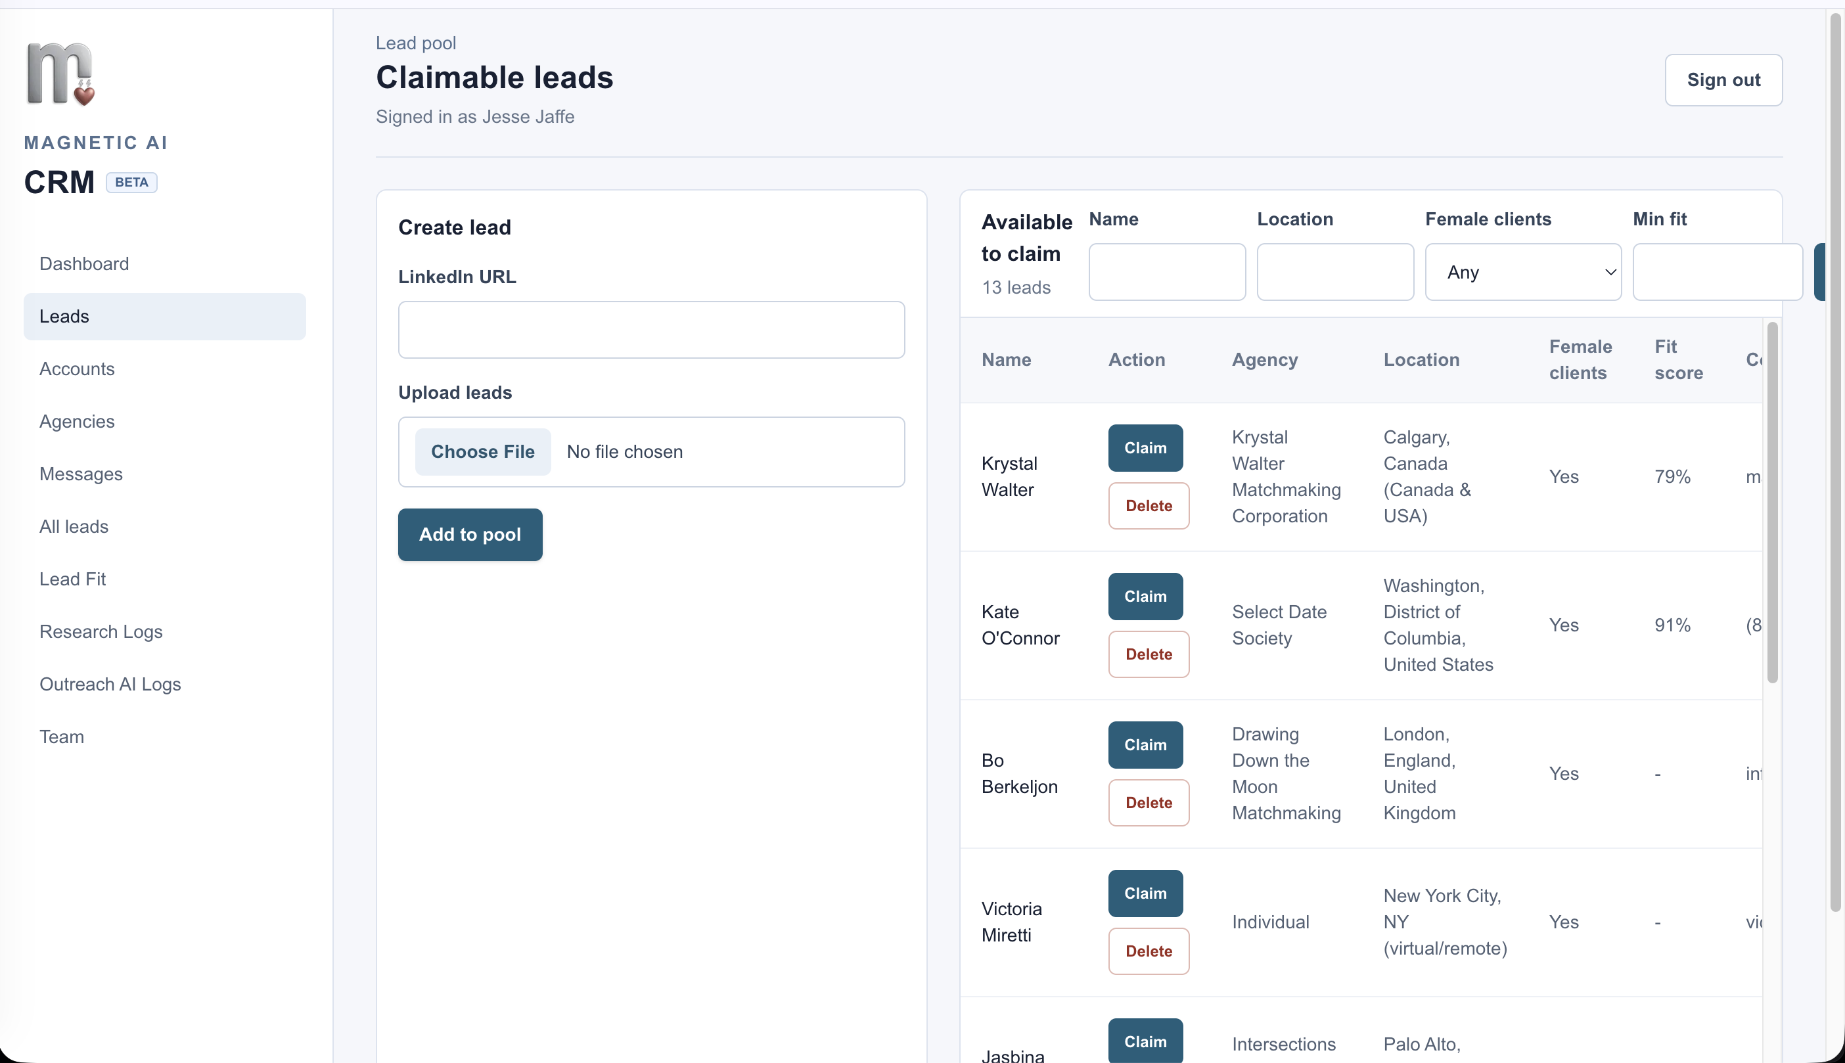
Task: Click the page vertical scrollbar
Action: click(1836, 462)
